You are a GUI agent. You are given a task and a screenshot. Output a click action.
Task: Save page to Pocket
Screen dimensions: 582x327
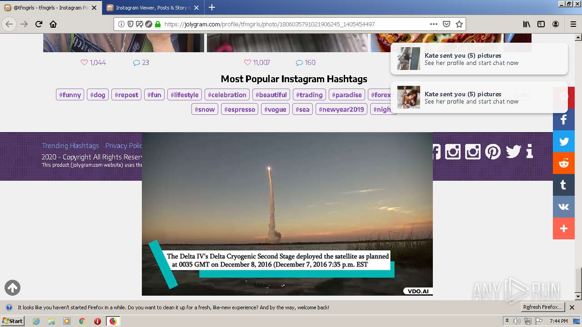[x=447, y=24]
